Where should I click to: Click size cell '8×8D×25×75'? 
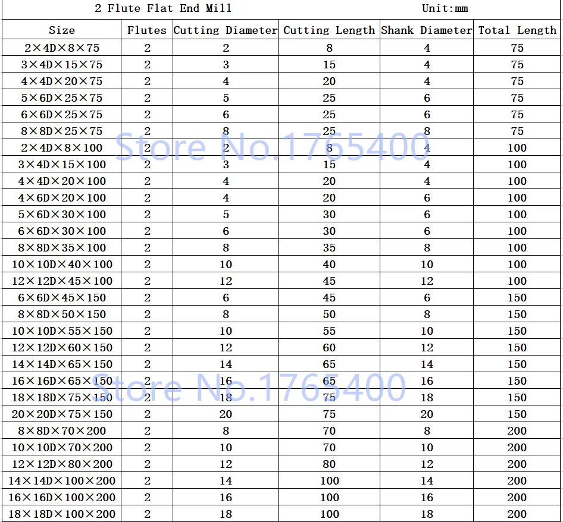click(62, 131)
